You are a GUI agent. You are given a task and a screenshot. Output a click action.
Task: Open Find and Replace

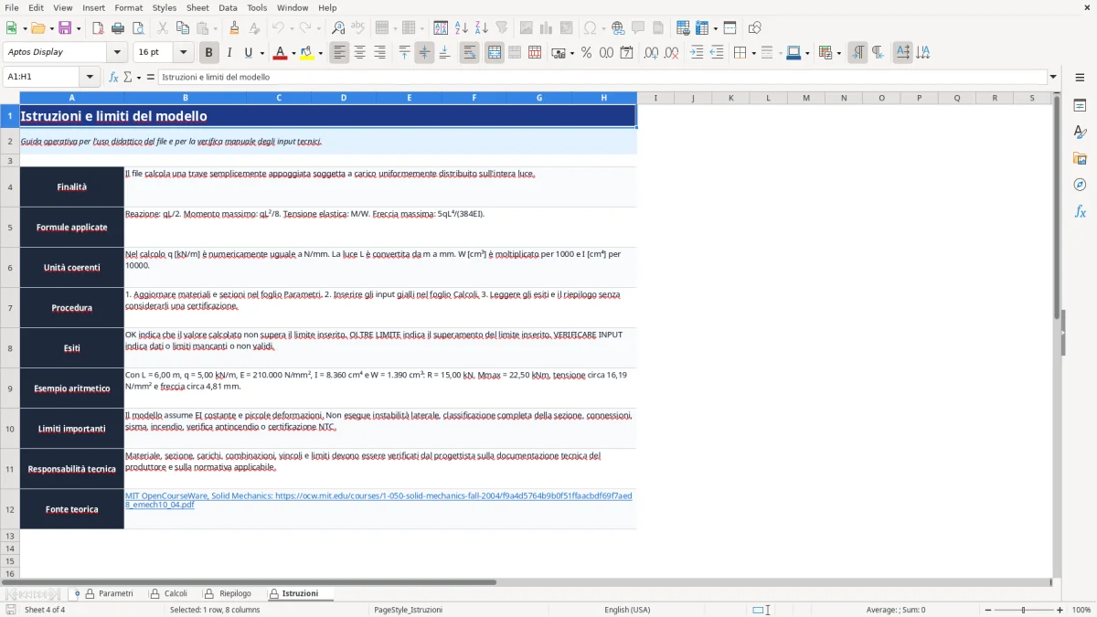338,28
